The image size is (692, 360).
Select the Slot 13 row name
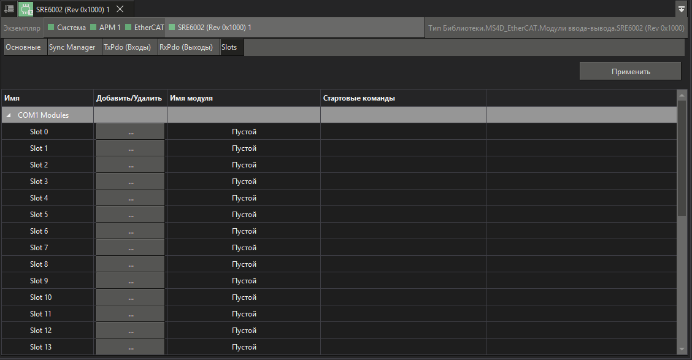(40, 347)
